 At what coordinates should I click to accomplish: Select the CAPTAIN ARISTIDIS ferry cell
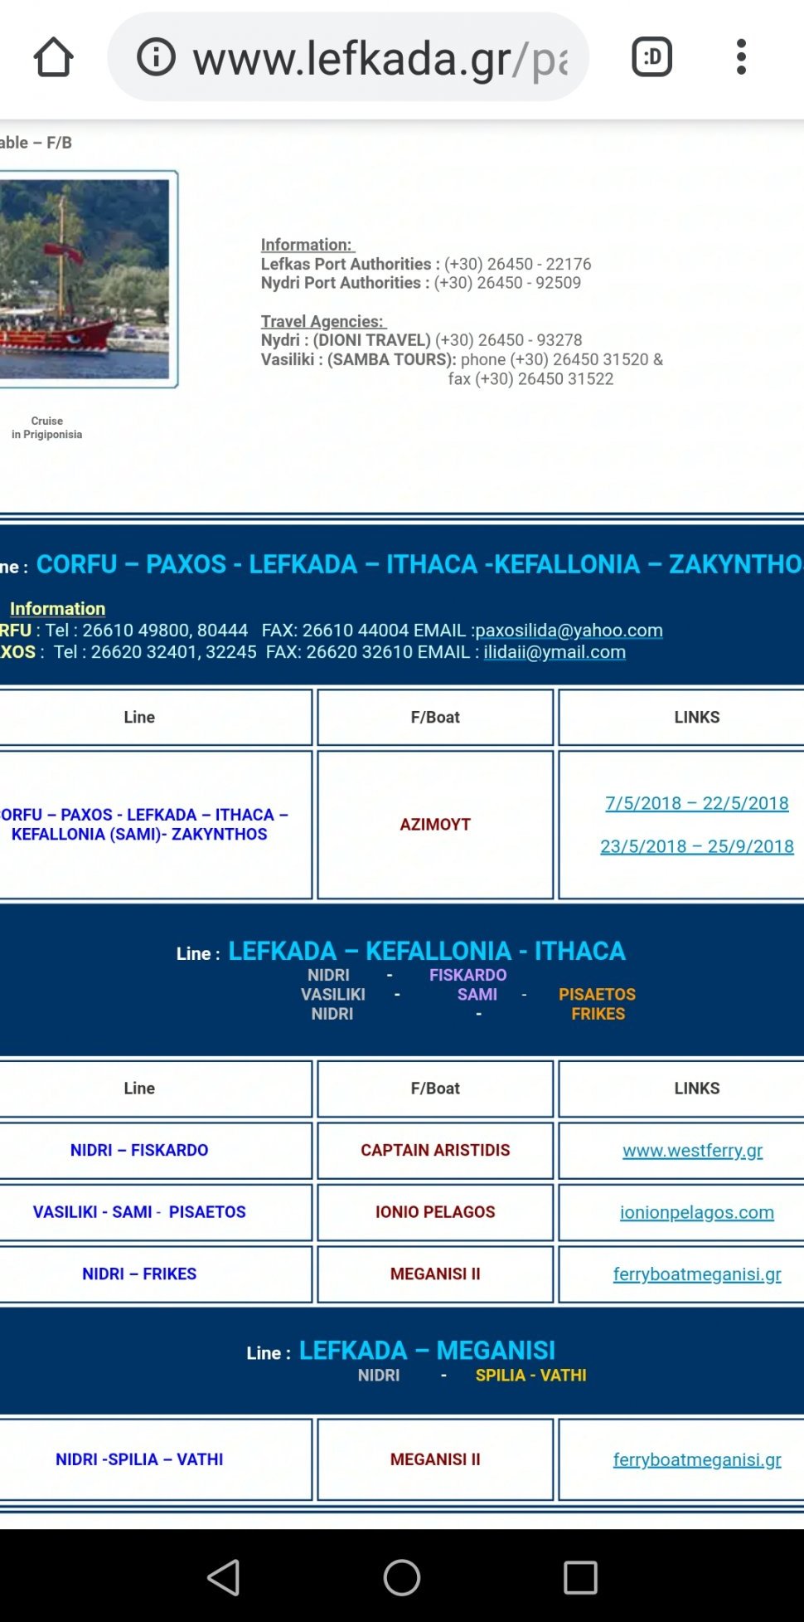(435, 1151)
